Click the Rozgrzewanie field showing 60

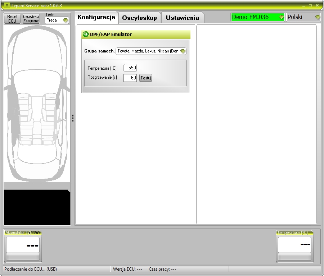pos(130,78)
